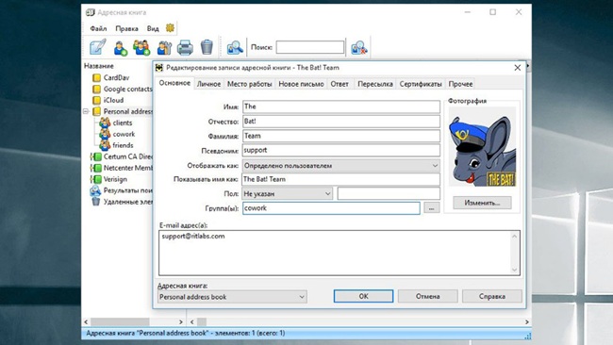Image resolution: width=613 pixels, height=345 pixels.
Task: Click the search results folder icon
Action: 95,190
